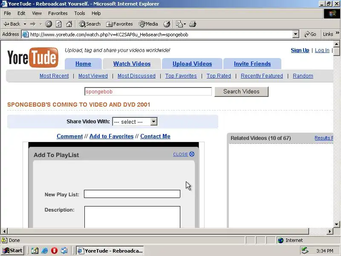Click the YoreTude logo
341x256 pixels.
[x=33, y=58]
